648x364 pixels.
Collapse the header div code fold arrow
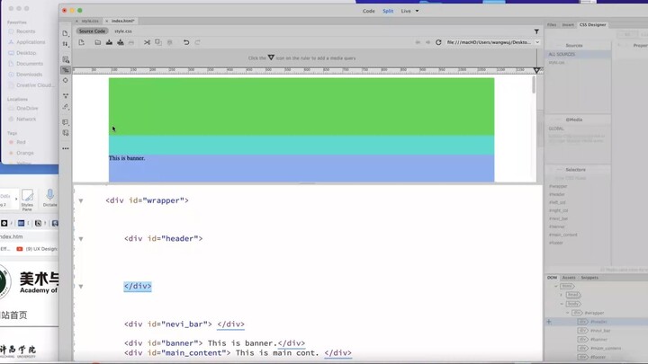point(80,239)
